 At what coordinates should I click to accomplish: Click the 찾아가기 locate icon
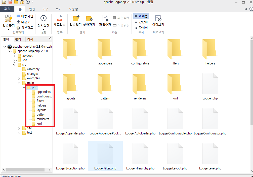pyautogui.click(x=89, y=18)
